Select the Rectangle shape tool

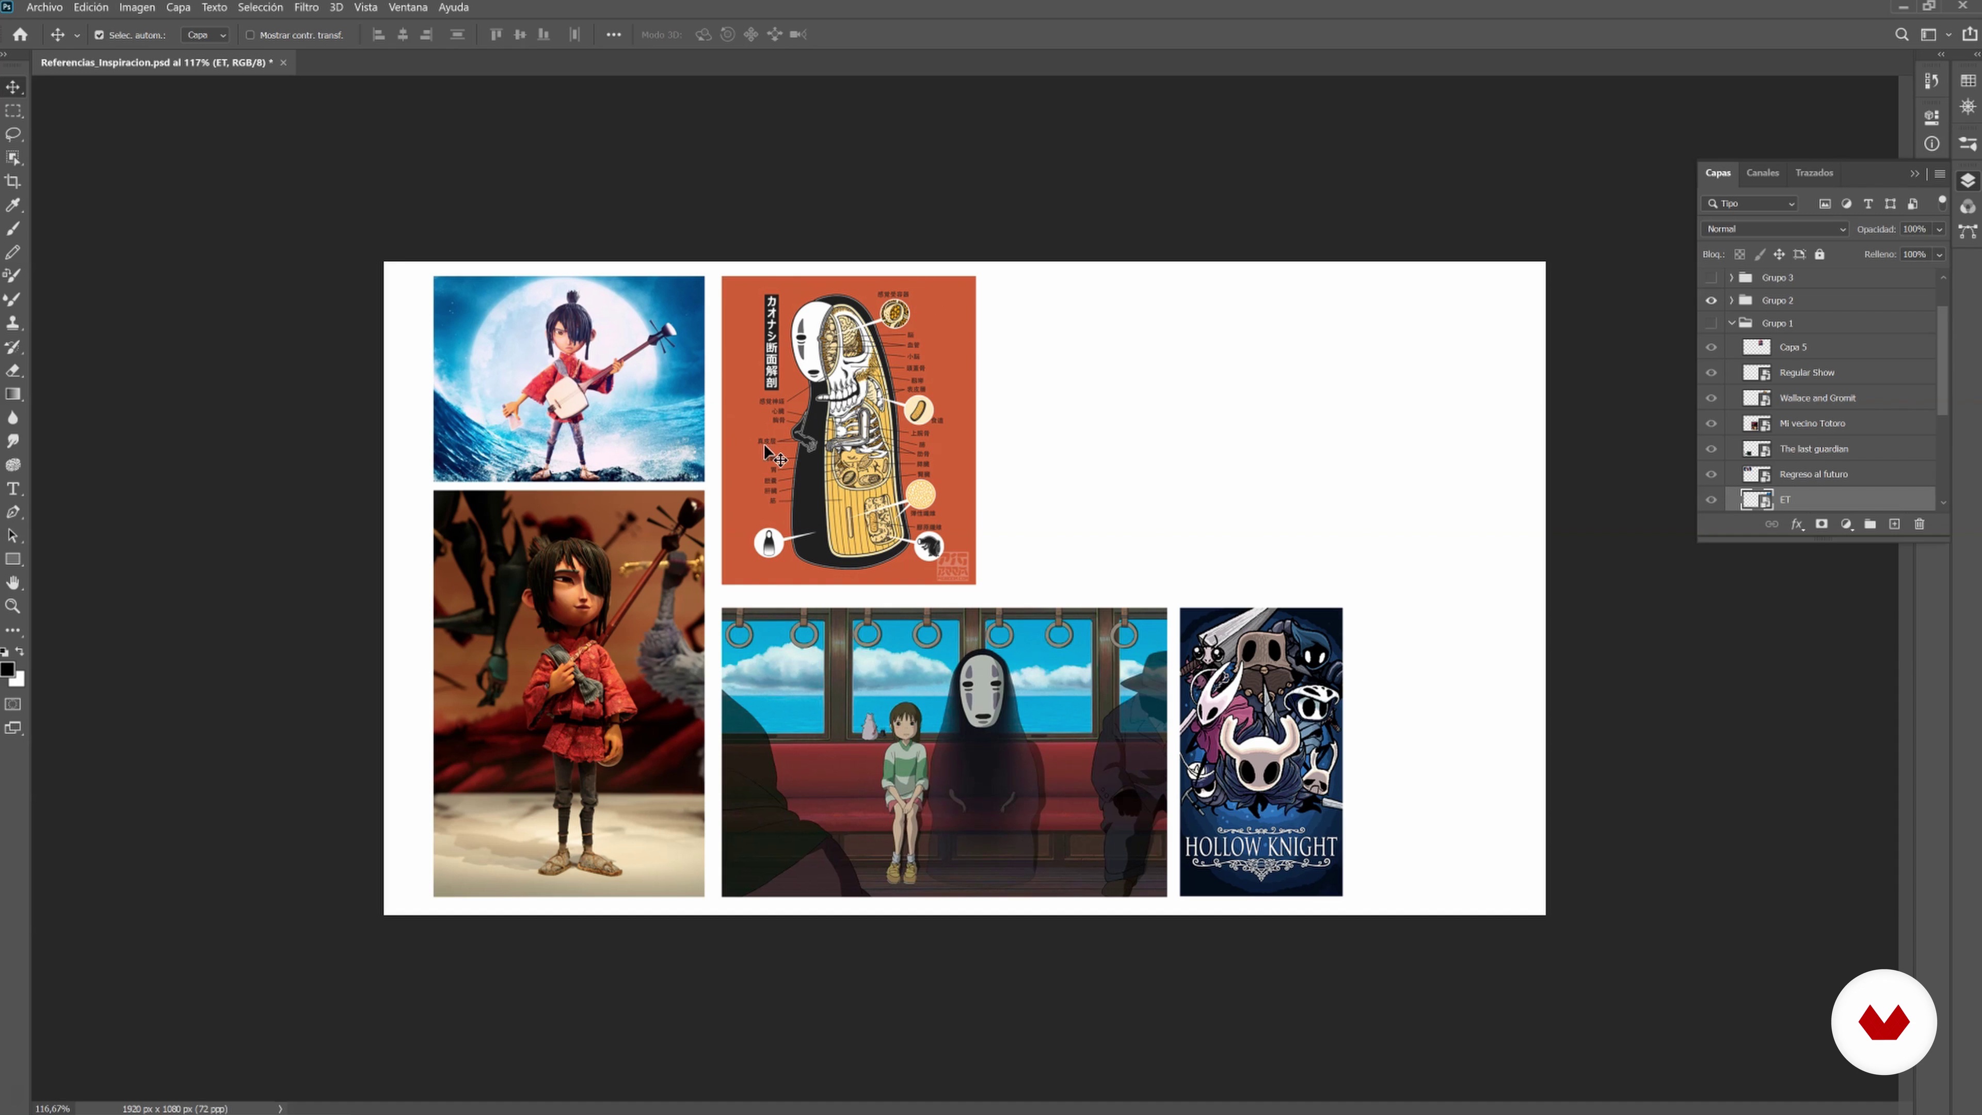click(13, 560)
